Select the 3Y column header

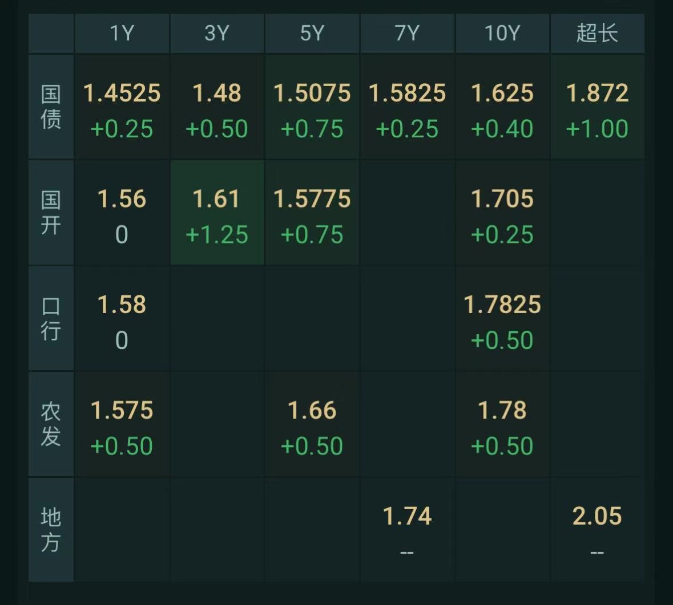pos(217,33)
